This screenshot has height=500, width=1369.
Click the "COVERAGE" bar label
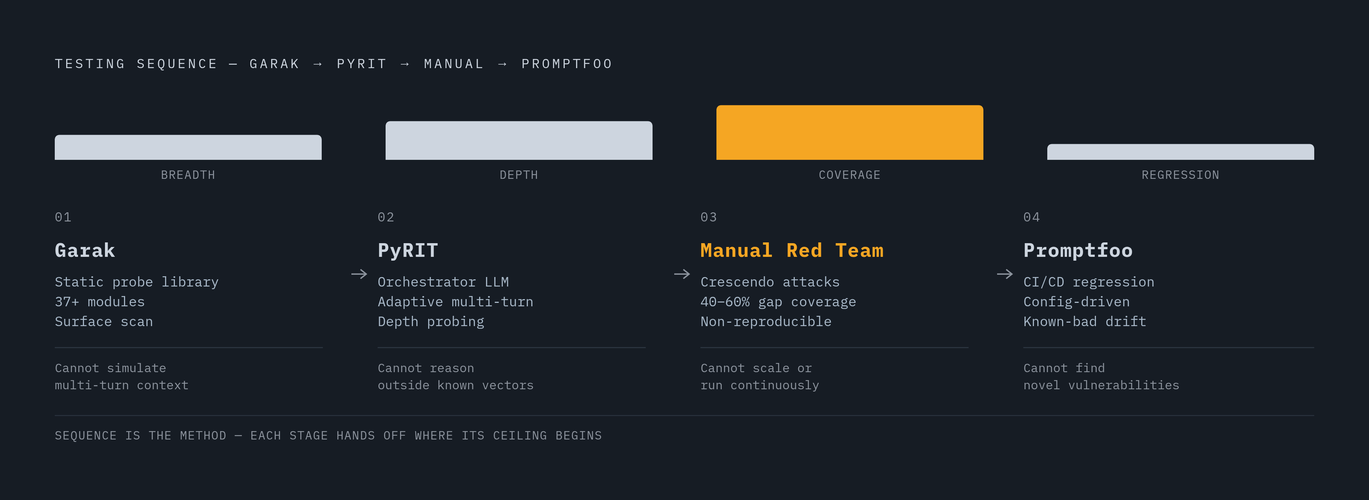click(850, 175)
